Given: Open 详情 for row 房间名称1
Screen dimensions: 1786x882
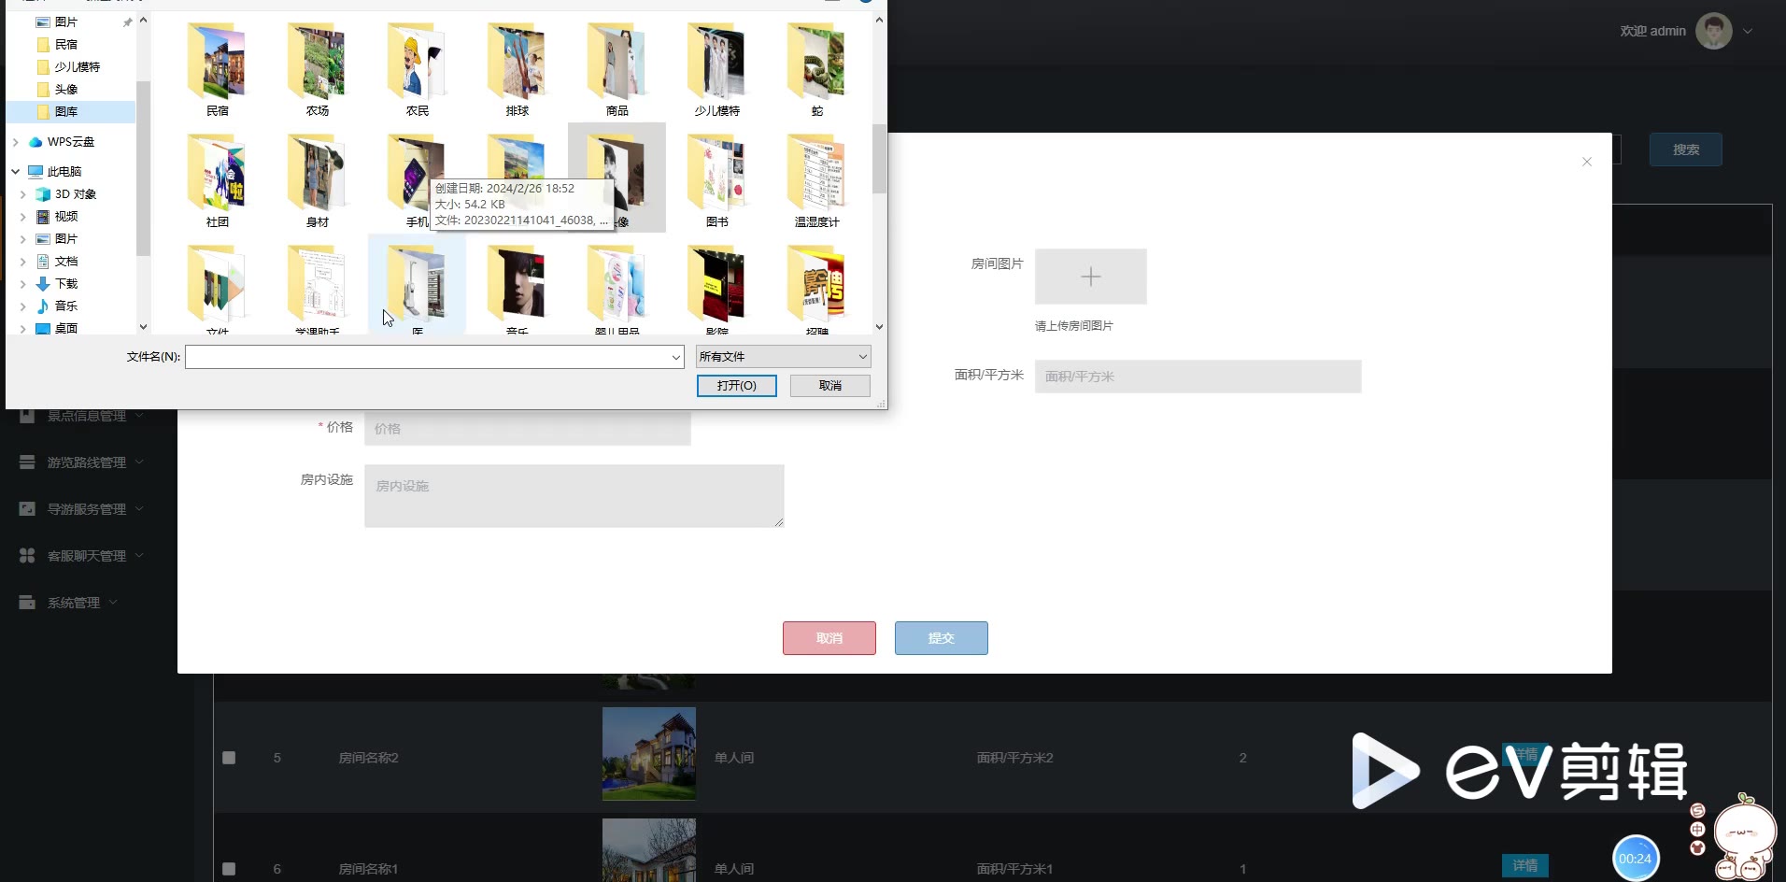Looking at the screenshot, I should [1525, 866].
